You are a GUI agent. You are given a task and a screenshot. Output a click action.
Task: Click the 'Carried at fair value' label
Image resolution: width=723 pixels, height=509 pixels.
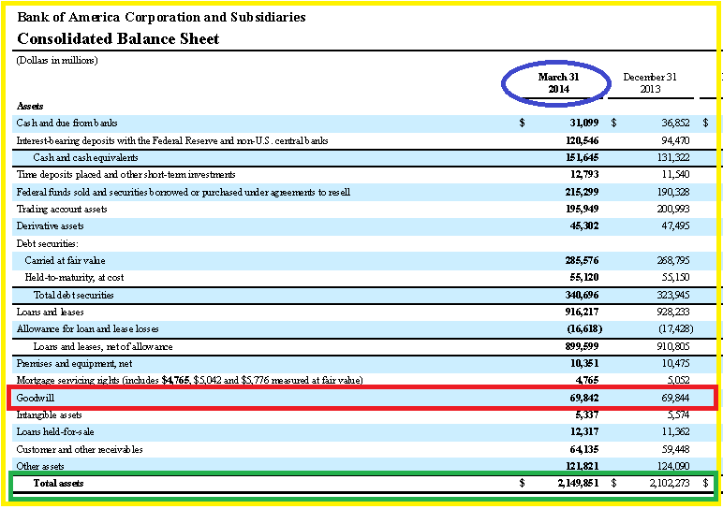(65, 261)
